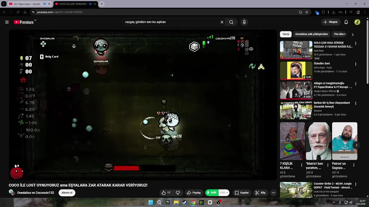This screenshot has height=207, width=369.
Task: Start voice search with microphone
Action: pos(244,22)
